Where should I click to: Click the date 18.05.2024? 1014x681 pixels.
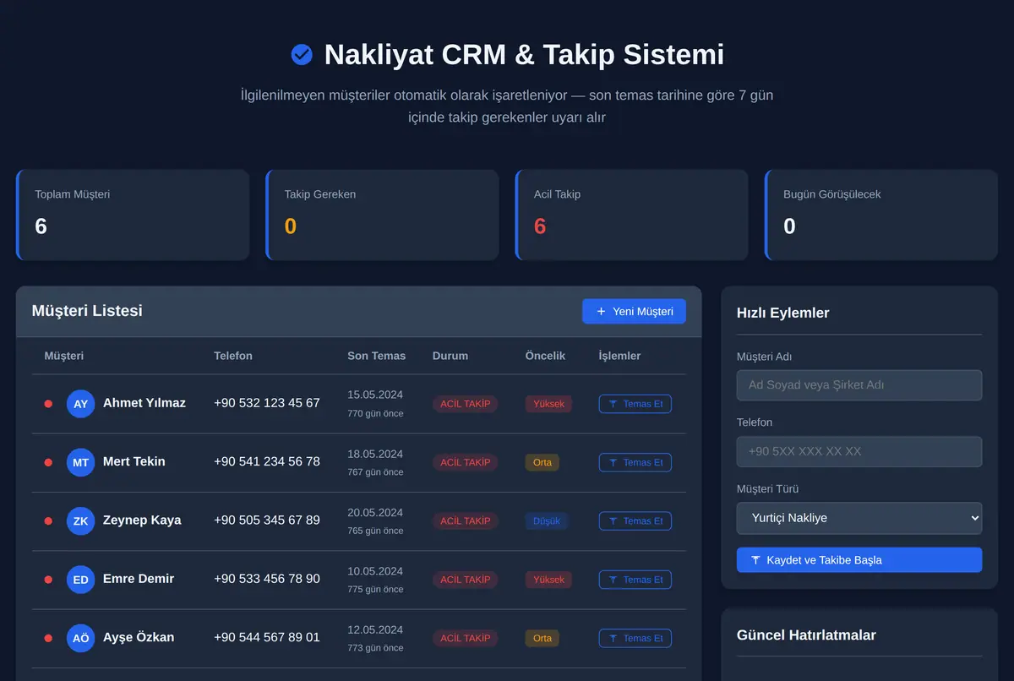(375, 454)
